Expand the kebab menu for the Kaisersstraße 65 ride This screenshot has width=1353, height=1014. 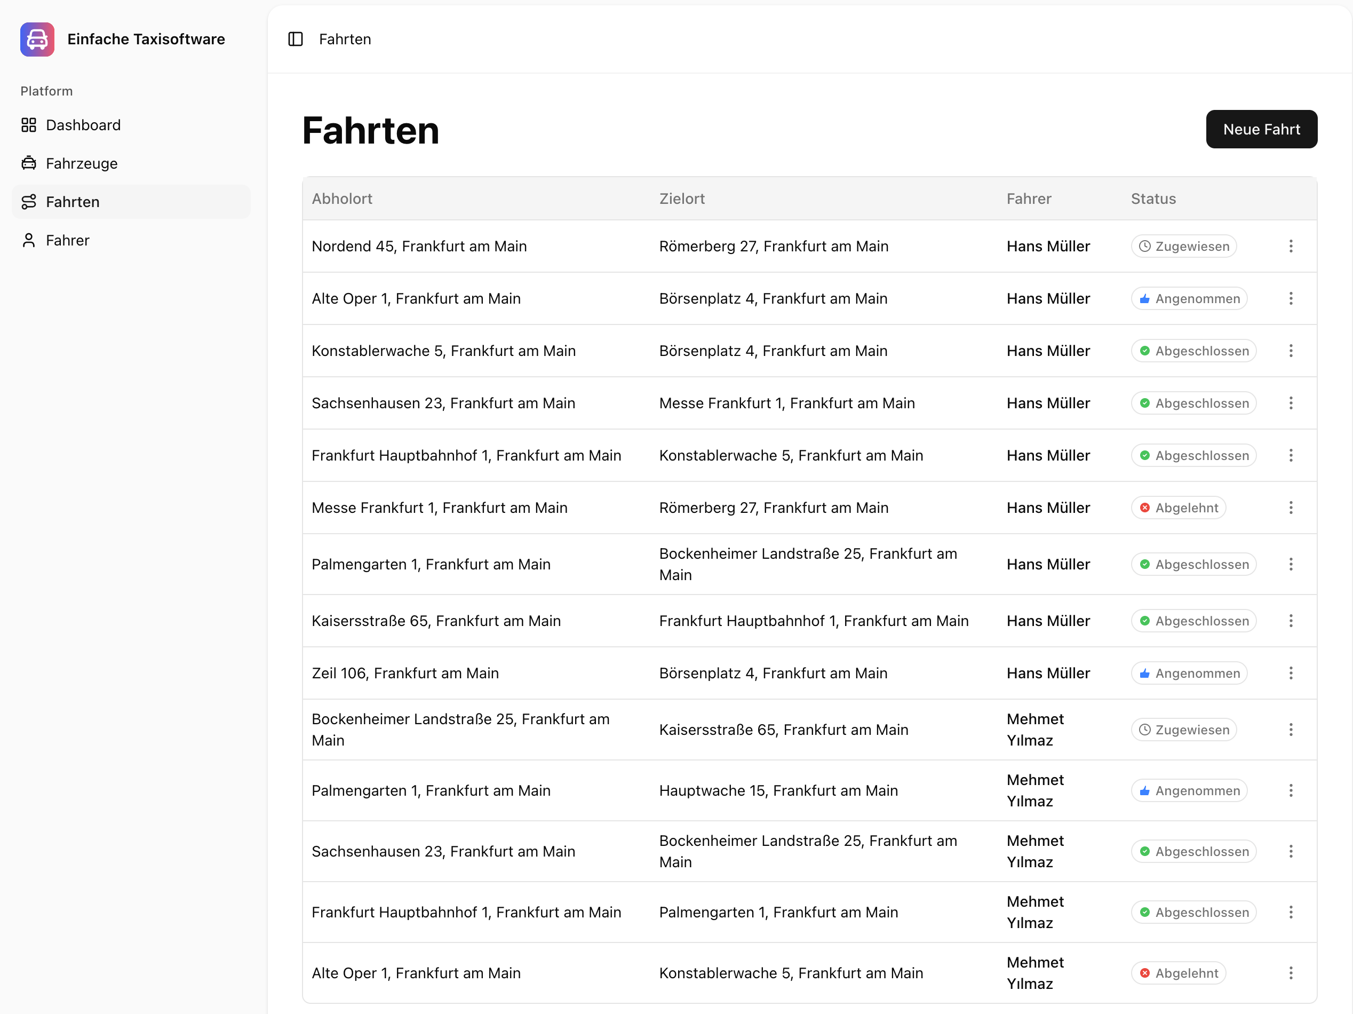click(x=1291, y=621)
